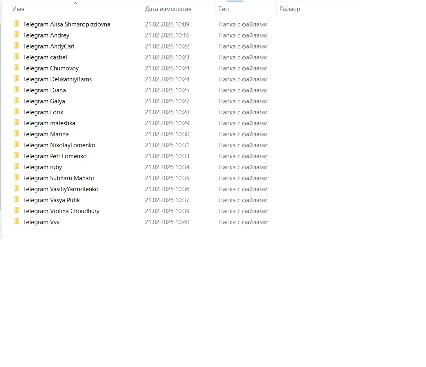Select the name Telegram AndyCarl
The width and height of the screenshot is (426, 367).
(x=48, y=46)
